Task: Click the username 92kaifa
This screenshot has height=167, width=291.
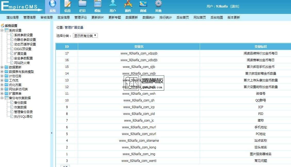Action: click(x=222, y=6)
